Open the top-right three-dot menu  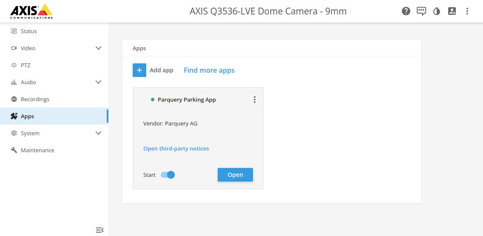point(467,11)
